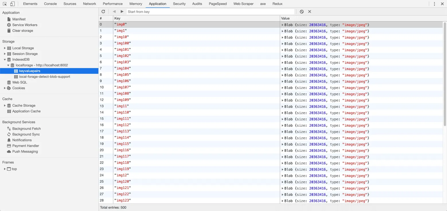The width and height of the screenshot is (447, 211).
Task: Open Background Sync service panel
Action: (26, 134)
